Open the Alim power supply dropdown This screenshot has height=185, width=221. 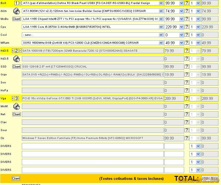click(x=92, y=11)
